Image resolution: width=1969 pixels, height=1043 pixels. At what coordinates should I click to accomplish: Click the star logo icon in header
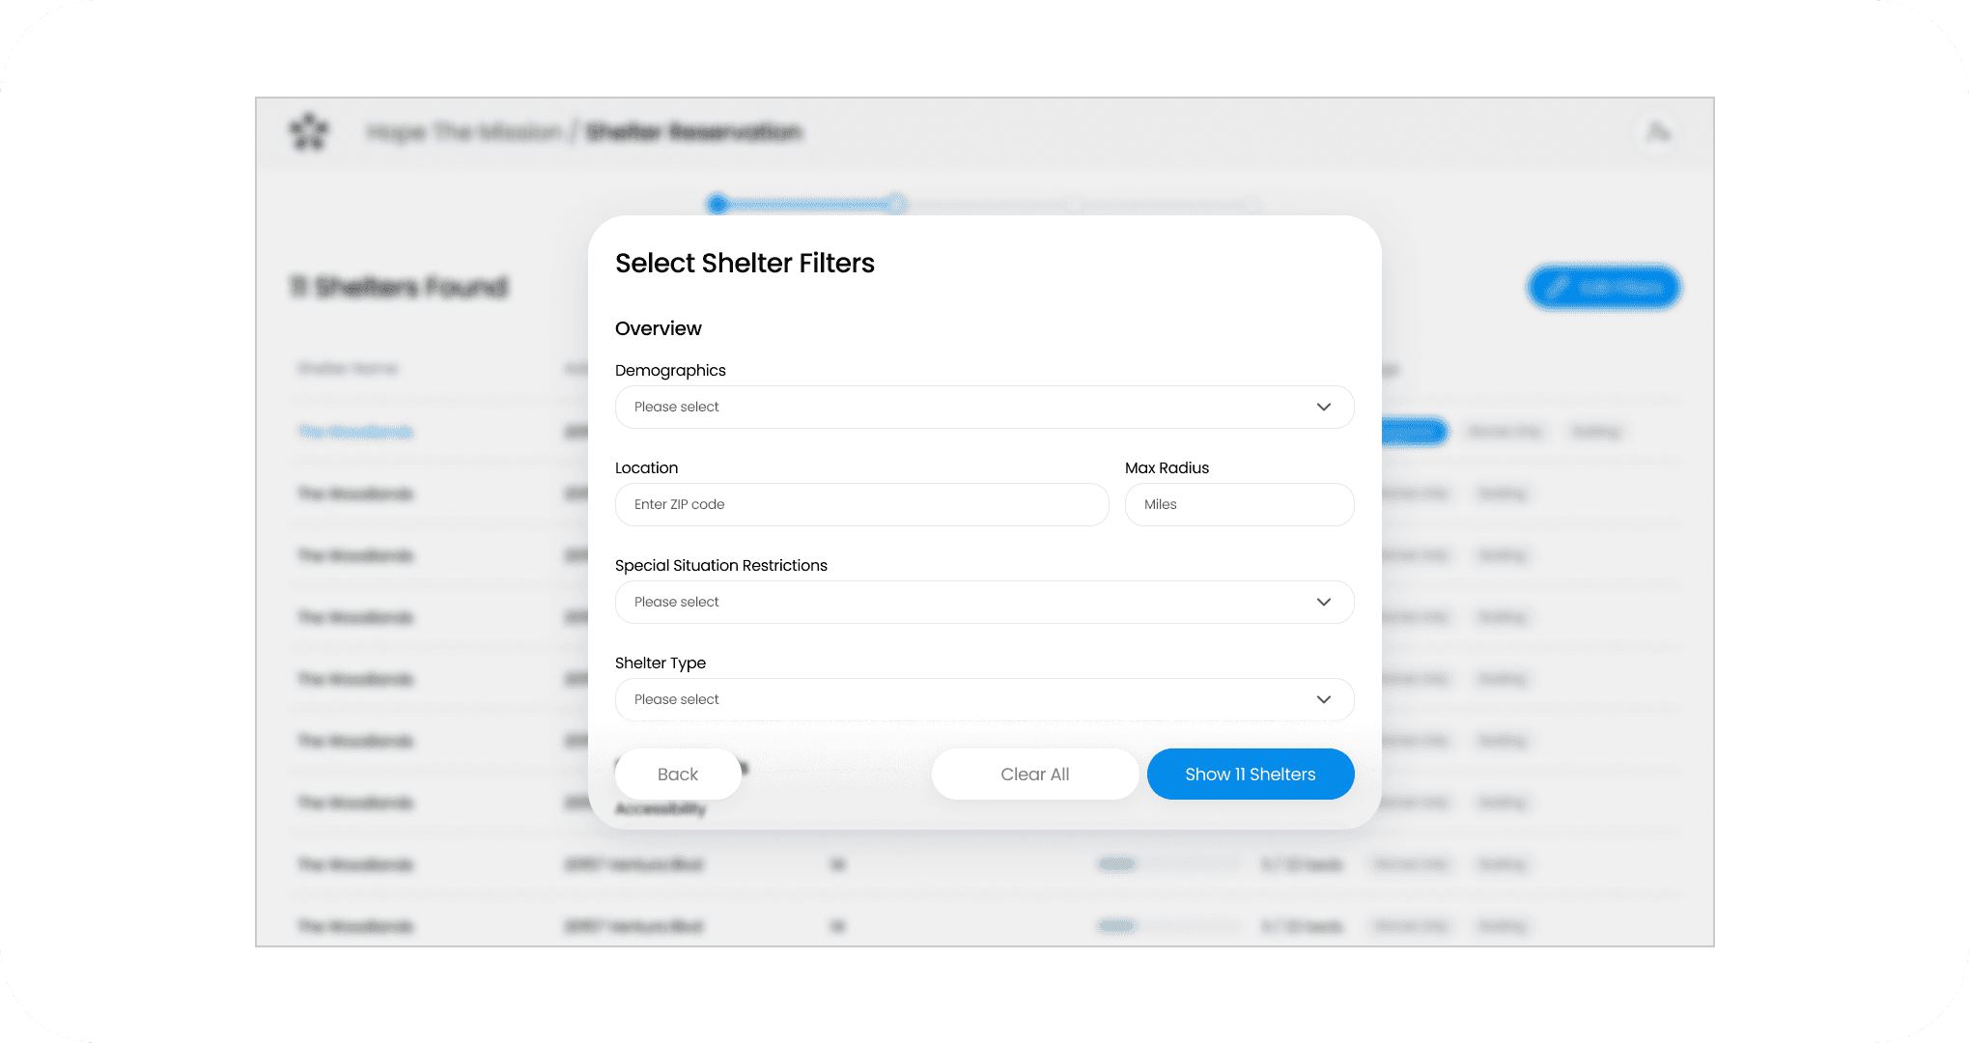309,131
